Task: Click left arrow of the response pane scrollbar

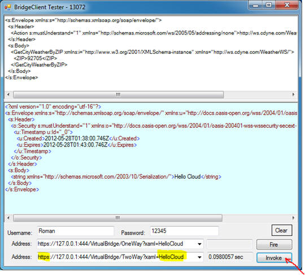Action: tap(8, 218)
